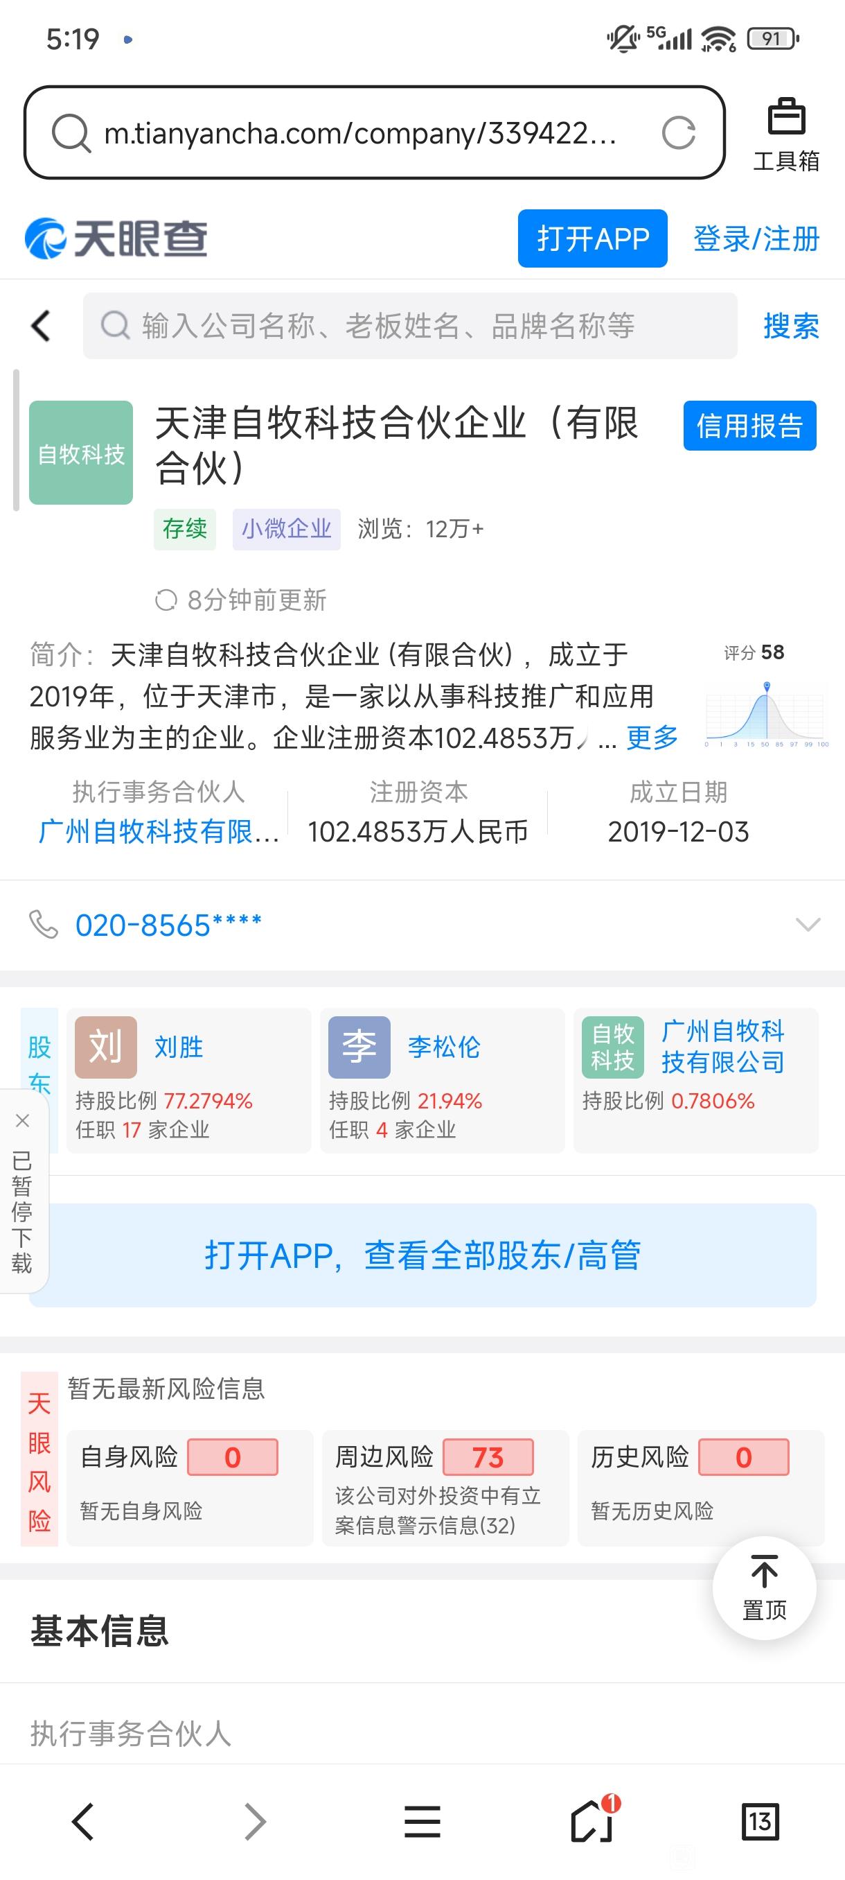This screenshot has height=1880, width=845.
Task: Tap the 置顶 scroll-to-top button
Action: point(763,1587)
